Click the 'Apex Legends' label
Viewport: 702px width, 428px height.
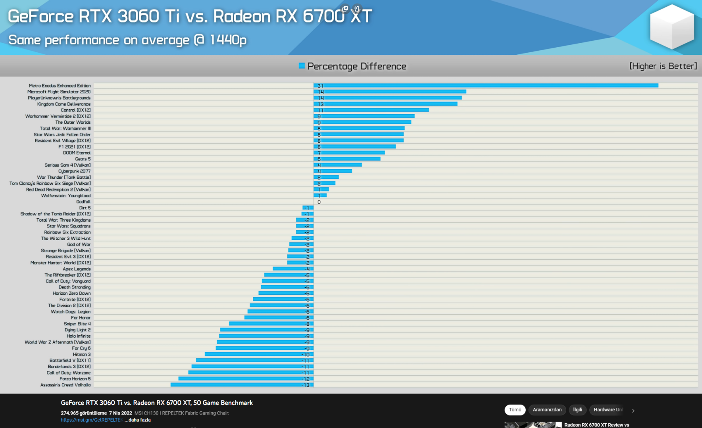pos(77,269)
